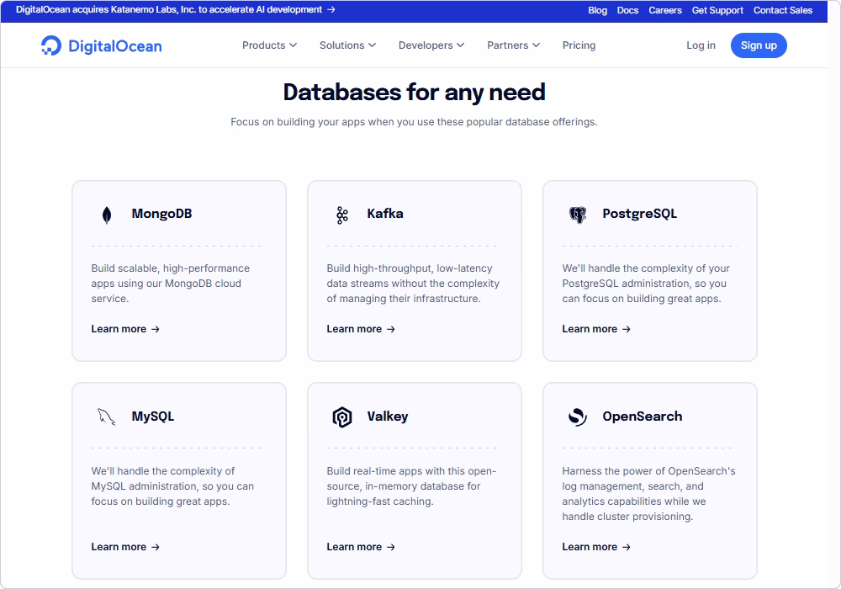The image size is (841, 589).
Task: Expand the Products menu
Action: coord(269,45)
